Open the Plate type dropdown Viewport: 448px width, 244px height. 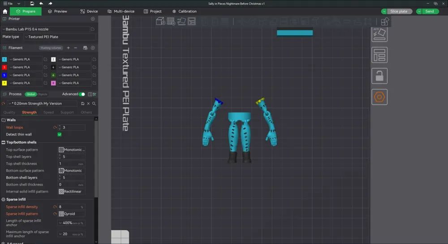point(60,37)
